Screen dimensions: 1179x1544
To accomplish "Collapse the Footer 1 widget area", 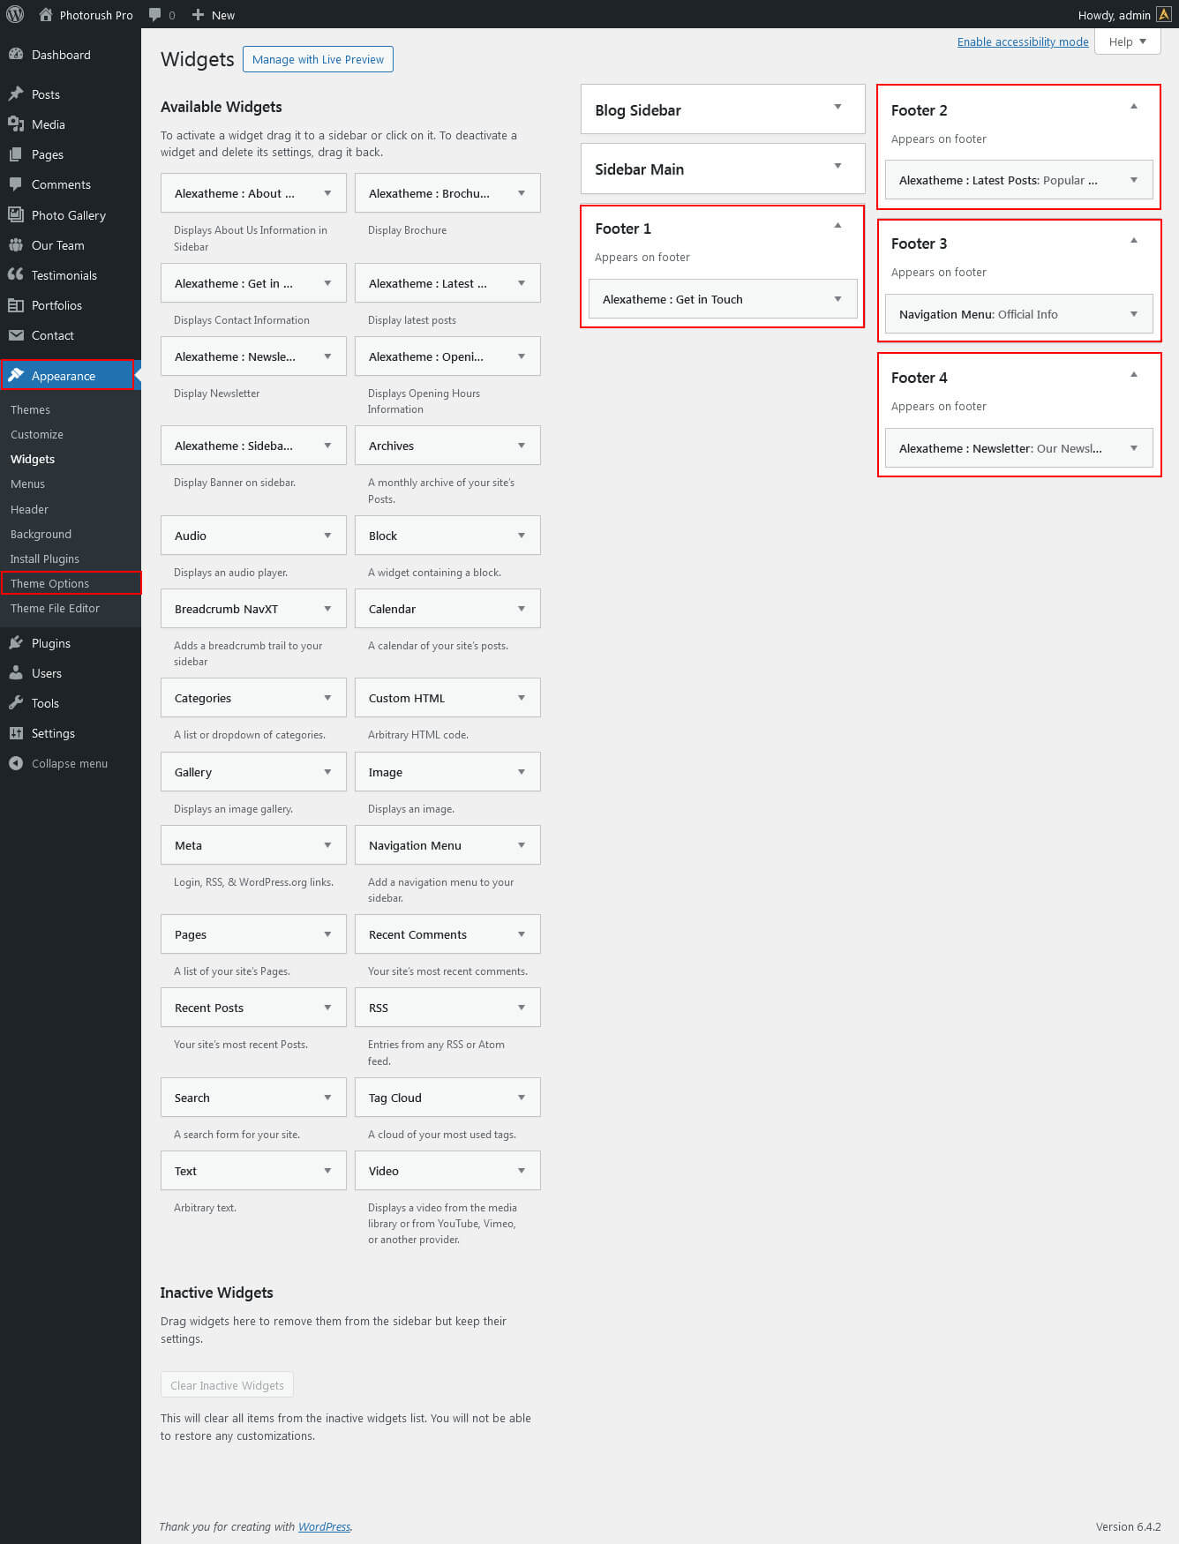I will 837,226.
